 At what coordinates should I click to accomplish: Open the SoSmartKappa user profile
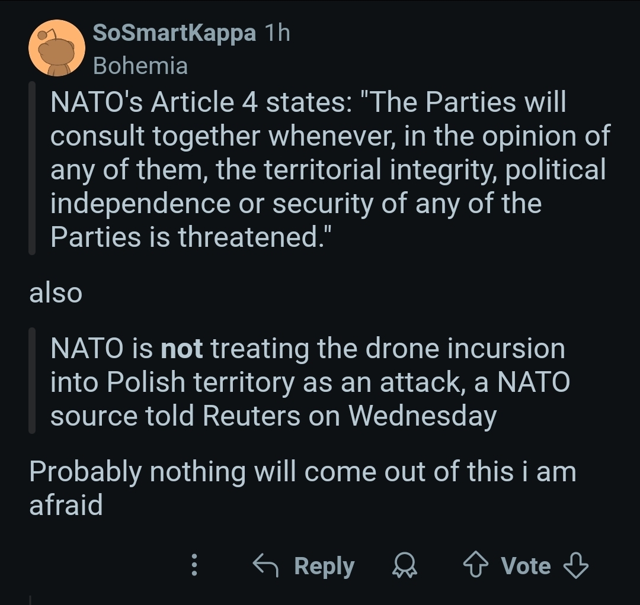click(x=174, y=33)
